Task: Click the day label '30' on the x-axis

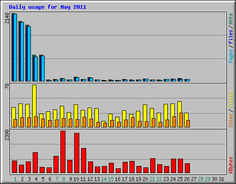Action: coord(214,179)
